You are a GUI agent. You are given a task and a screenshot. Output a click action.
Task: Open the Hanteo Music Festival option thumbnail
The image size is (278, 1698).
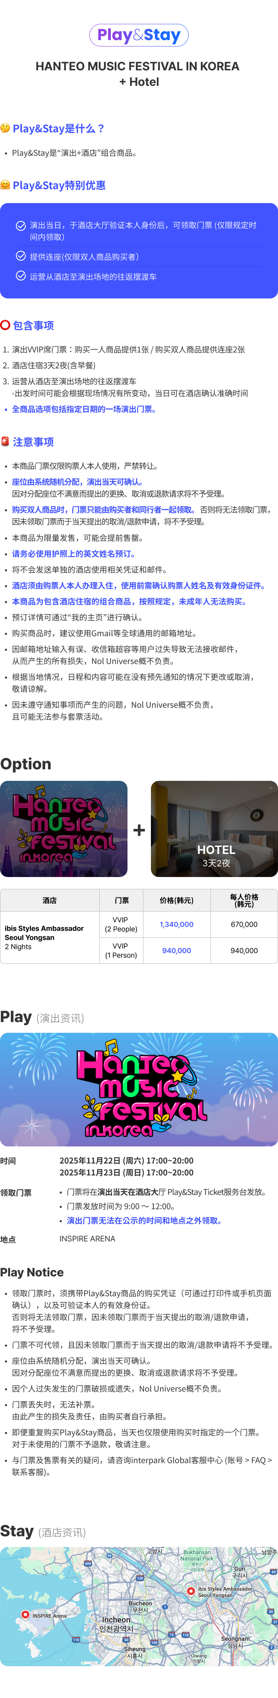pyautogui.click(x=64, y=829)
